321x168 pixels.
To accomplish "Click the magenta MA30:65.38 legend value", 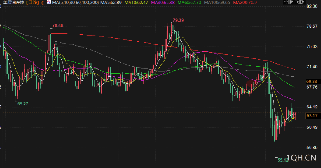I will 163,3.
